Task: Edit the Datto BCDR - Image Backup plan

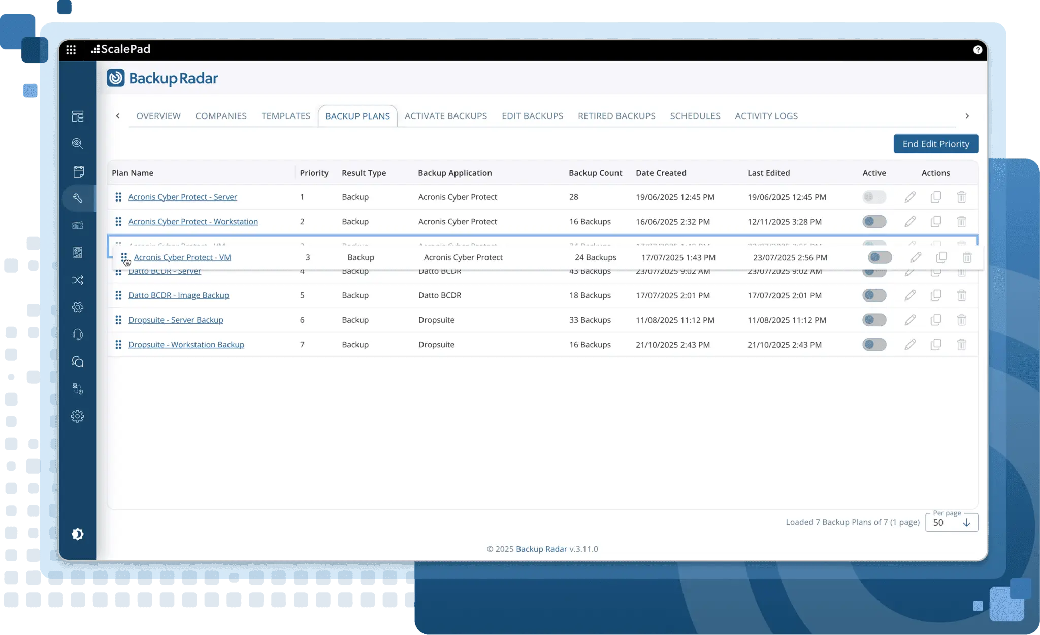Action: point(910,295)
